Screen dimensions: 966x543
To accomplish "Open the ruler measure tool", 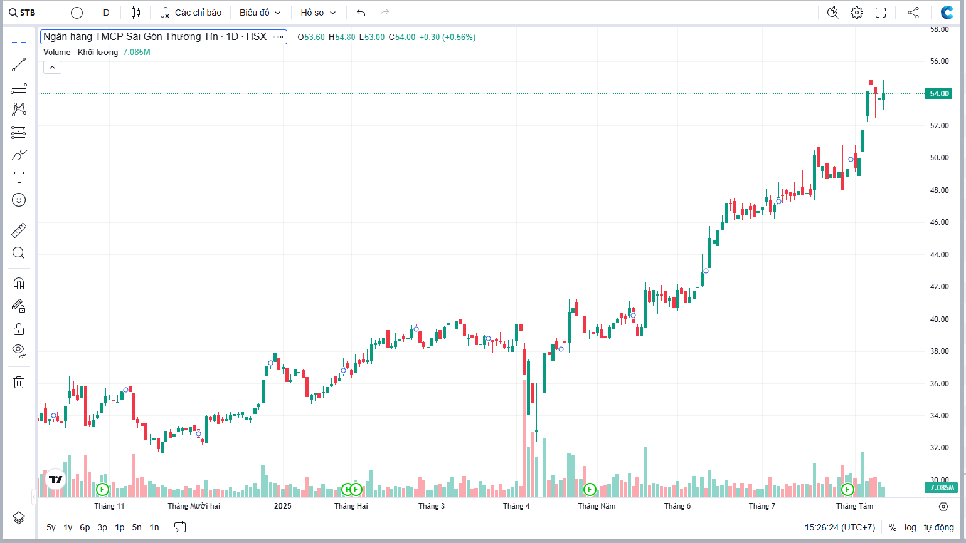I will click(x=19, y=230).
